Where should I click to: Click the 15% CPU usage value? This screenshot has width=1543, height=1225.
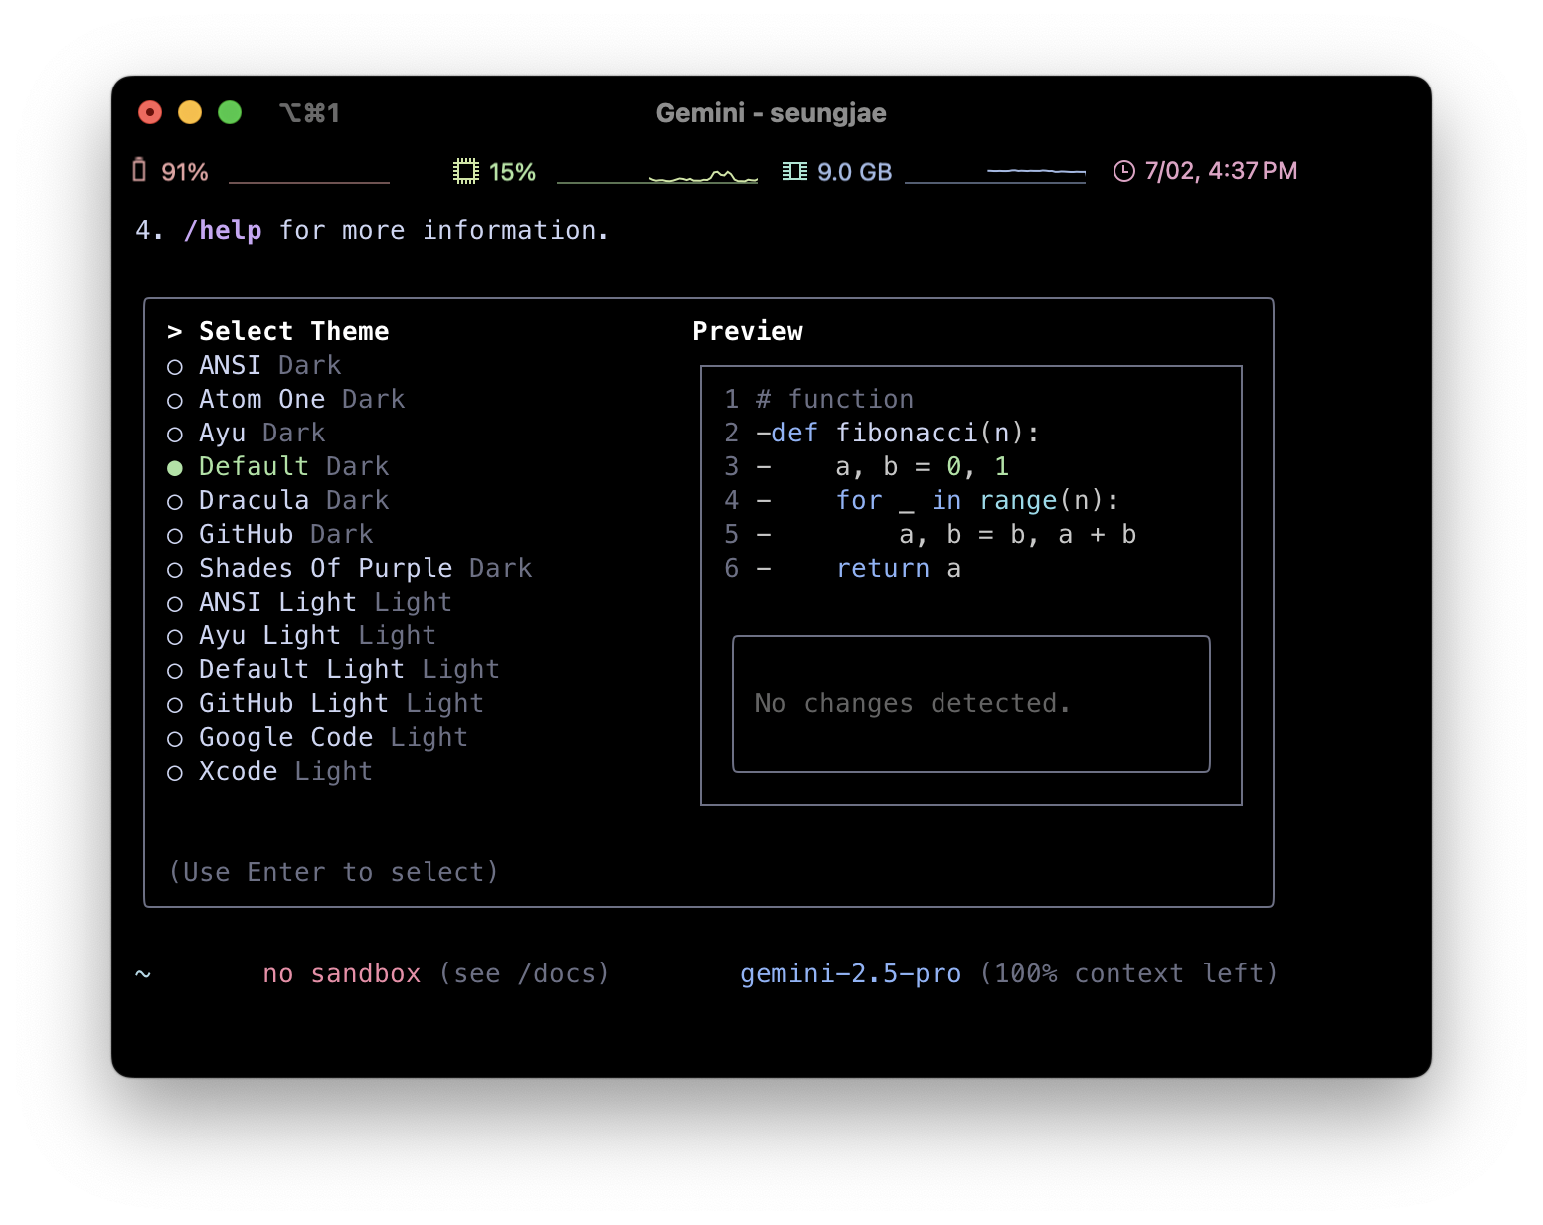click(512, 172)
